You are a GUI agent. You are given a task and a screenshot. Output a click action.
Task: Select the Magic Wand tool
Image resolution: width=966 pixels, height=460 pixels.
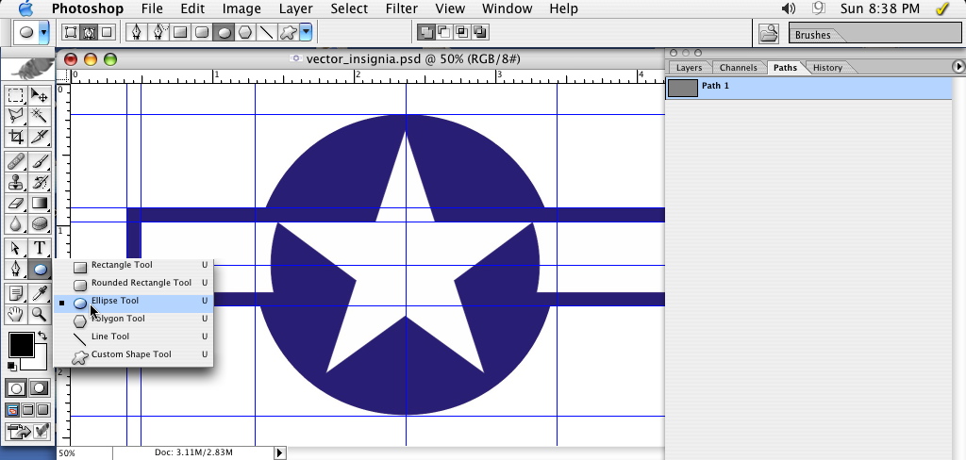coord(40,116)
